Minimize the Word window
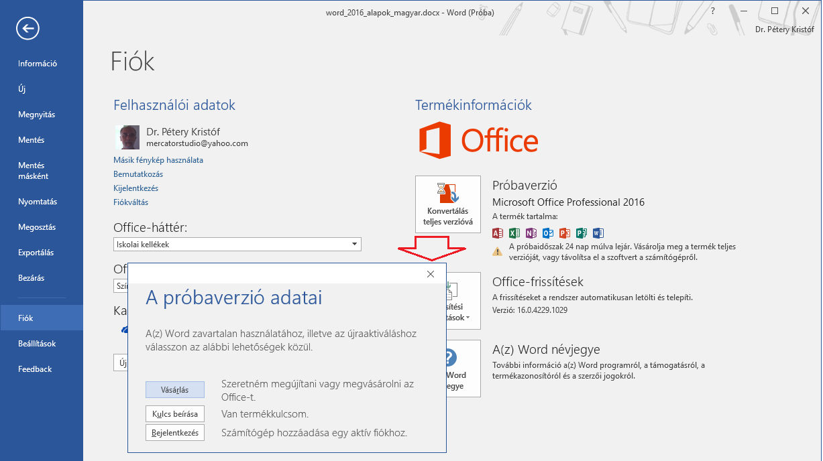Screen dimensions: 823x461 (744, 11)
